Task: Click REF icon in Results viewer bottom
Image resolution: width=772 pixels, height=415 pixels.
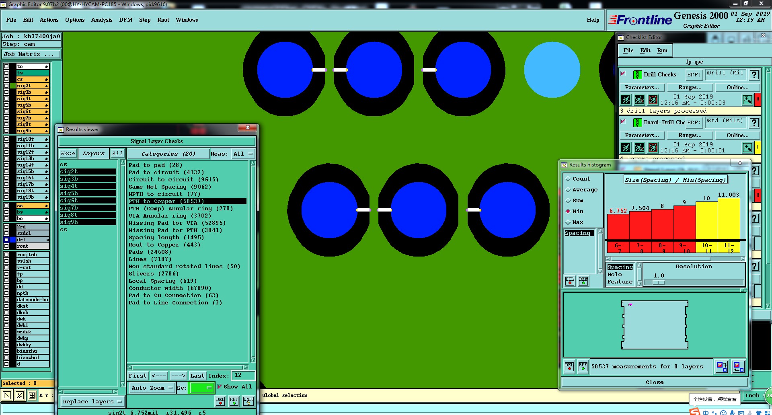Action: [x=234, y=401]
